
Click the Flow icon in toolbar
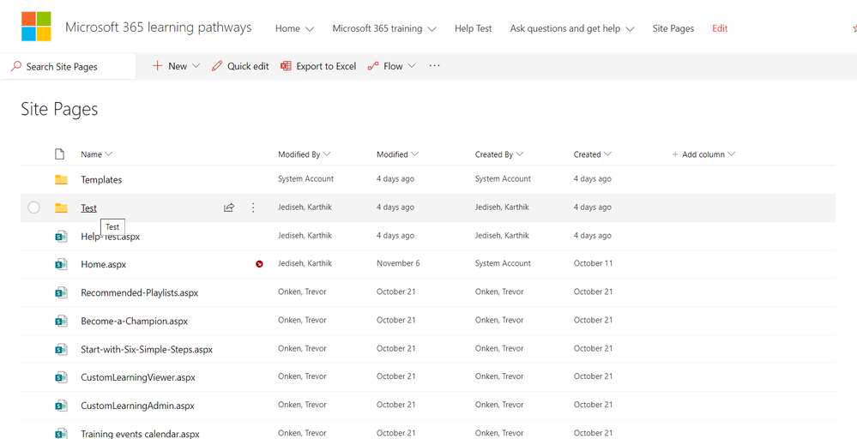pyautogui.click(x=373, y=66)
